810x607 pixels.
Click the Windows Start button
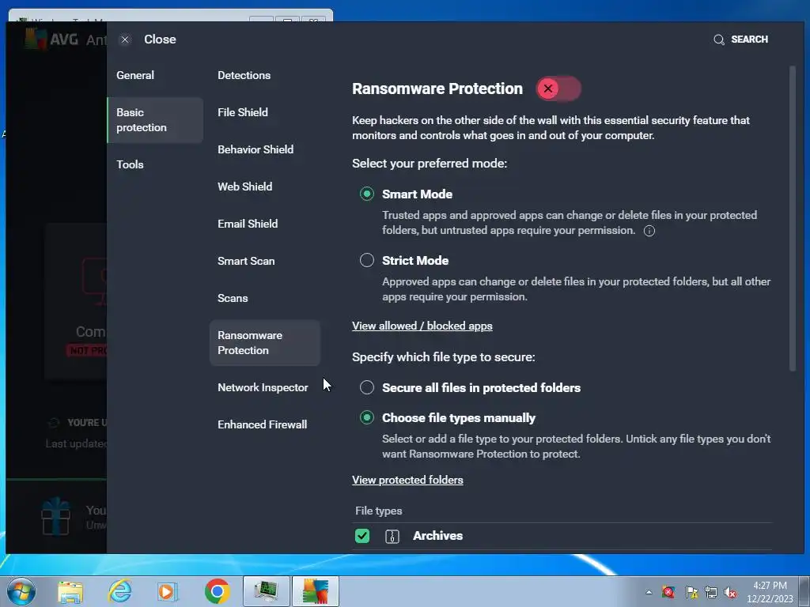pos(21,591)
